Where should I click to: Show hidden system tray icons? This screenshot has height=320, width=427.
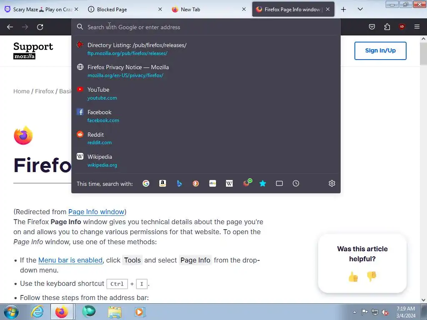point(354,312)
